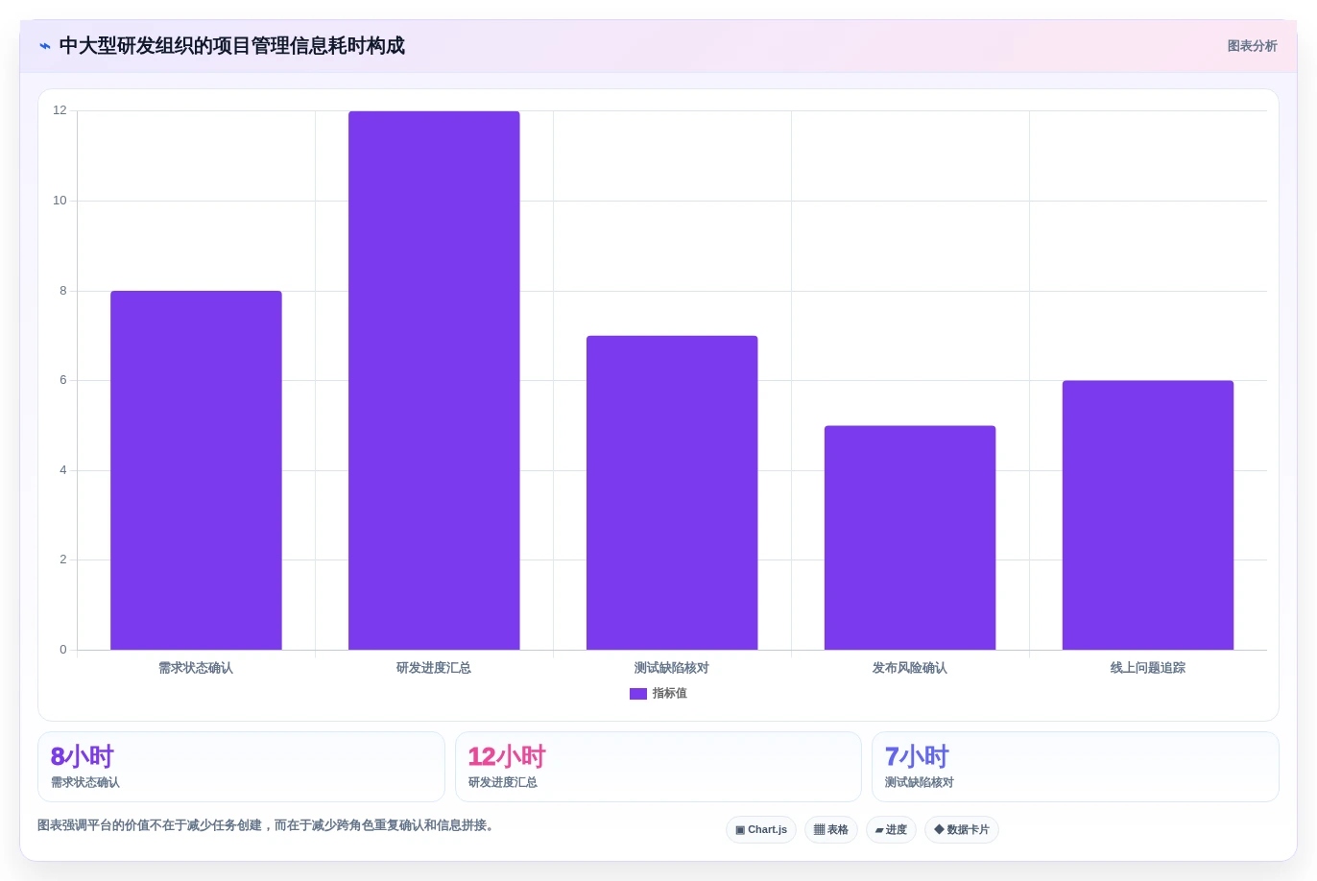1317x881 pixels.
Task: Click the y-axis value 12
Action: click(x=60, y=110)
